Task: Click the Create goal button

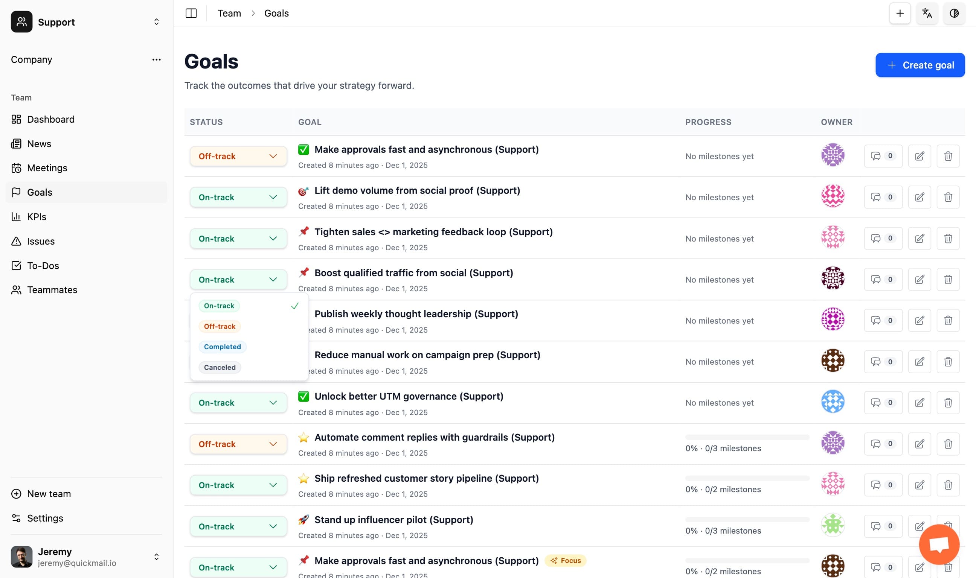Action: (920, 65)
